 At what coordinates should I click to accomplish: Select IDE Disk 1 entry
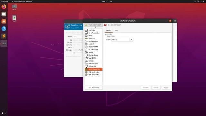(x=94, y=44)
